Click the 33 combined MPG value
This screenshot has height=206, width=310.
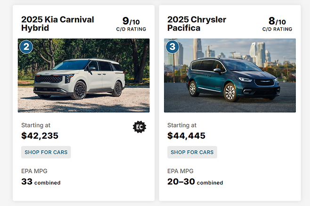(x=41, y=182)
